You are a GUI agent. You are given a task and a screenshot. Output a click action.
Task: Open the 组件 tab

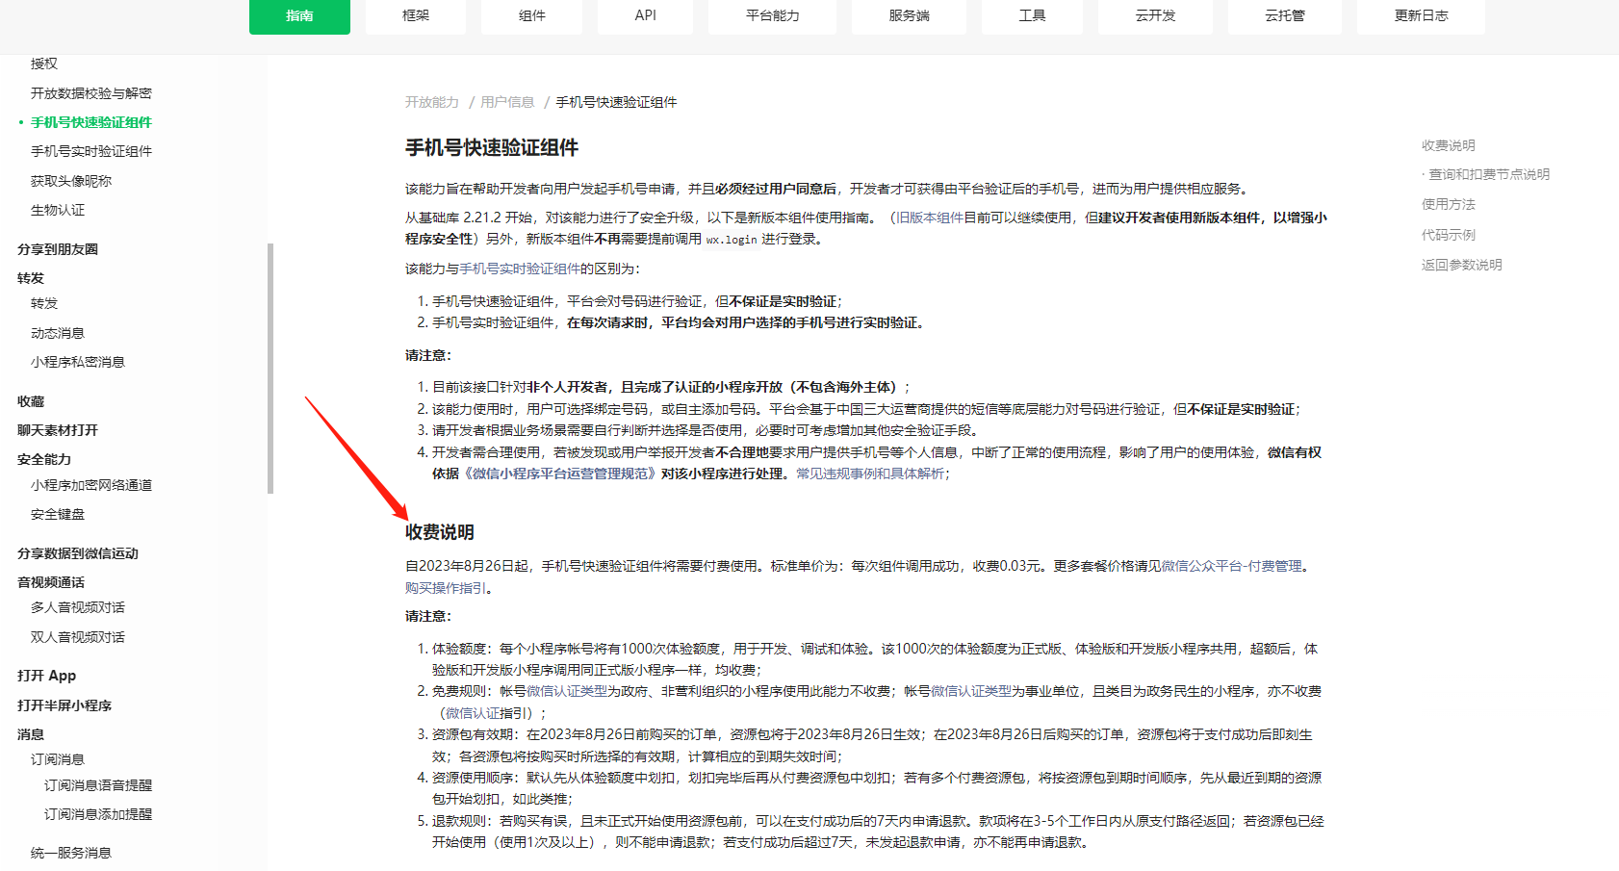(x=532, y=16)
